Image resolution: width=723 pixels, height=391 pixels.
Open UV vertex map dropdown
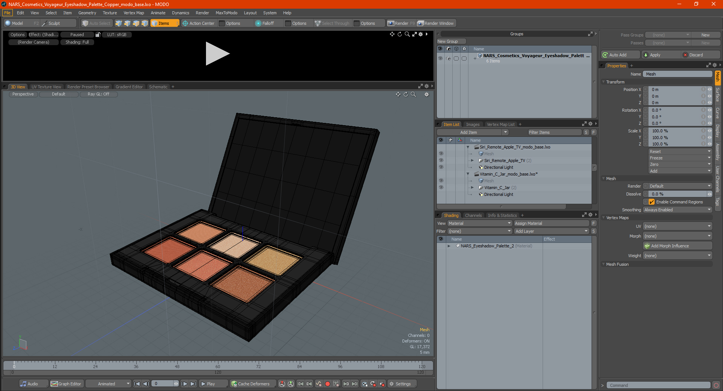(677, 226)
